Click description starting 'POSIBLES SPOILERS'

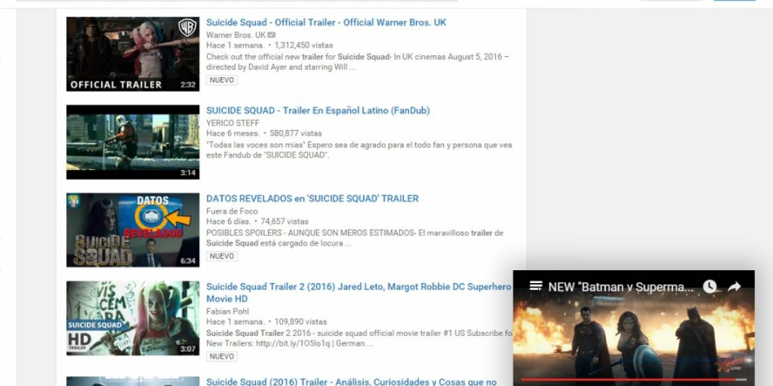(x=354, y=238)
